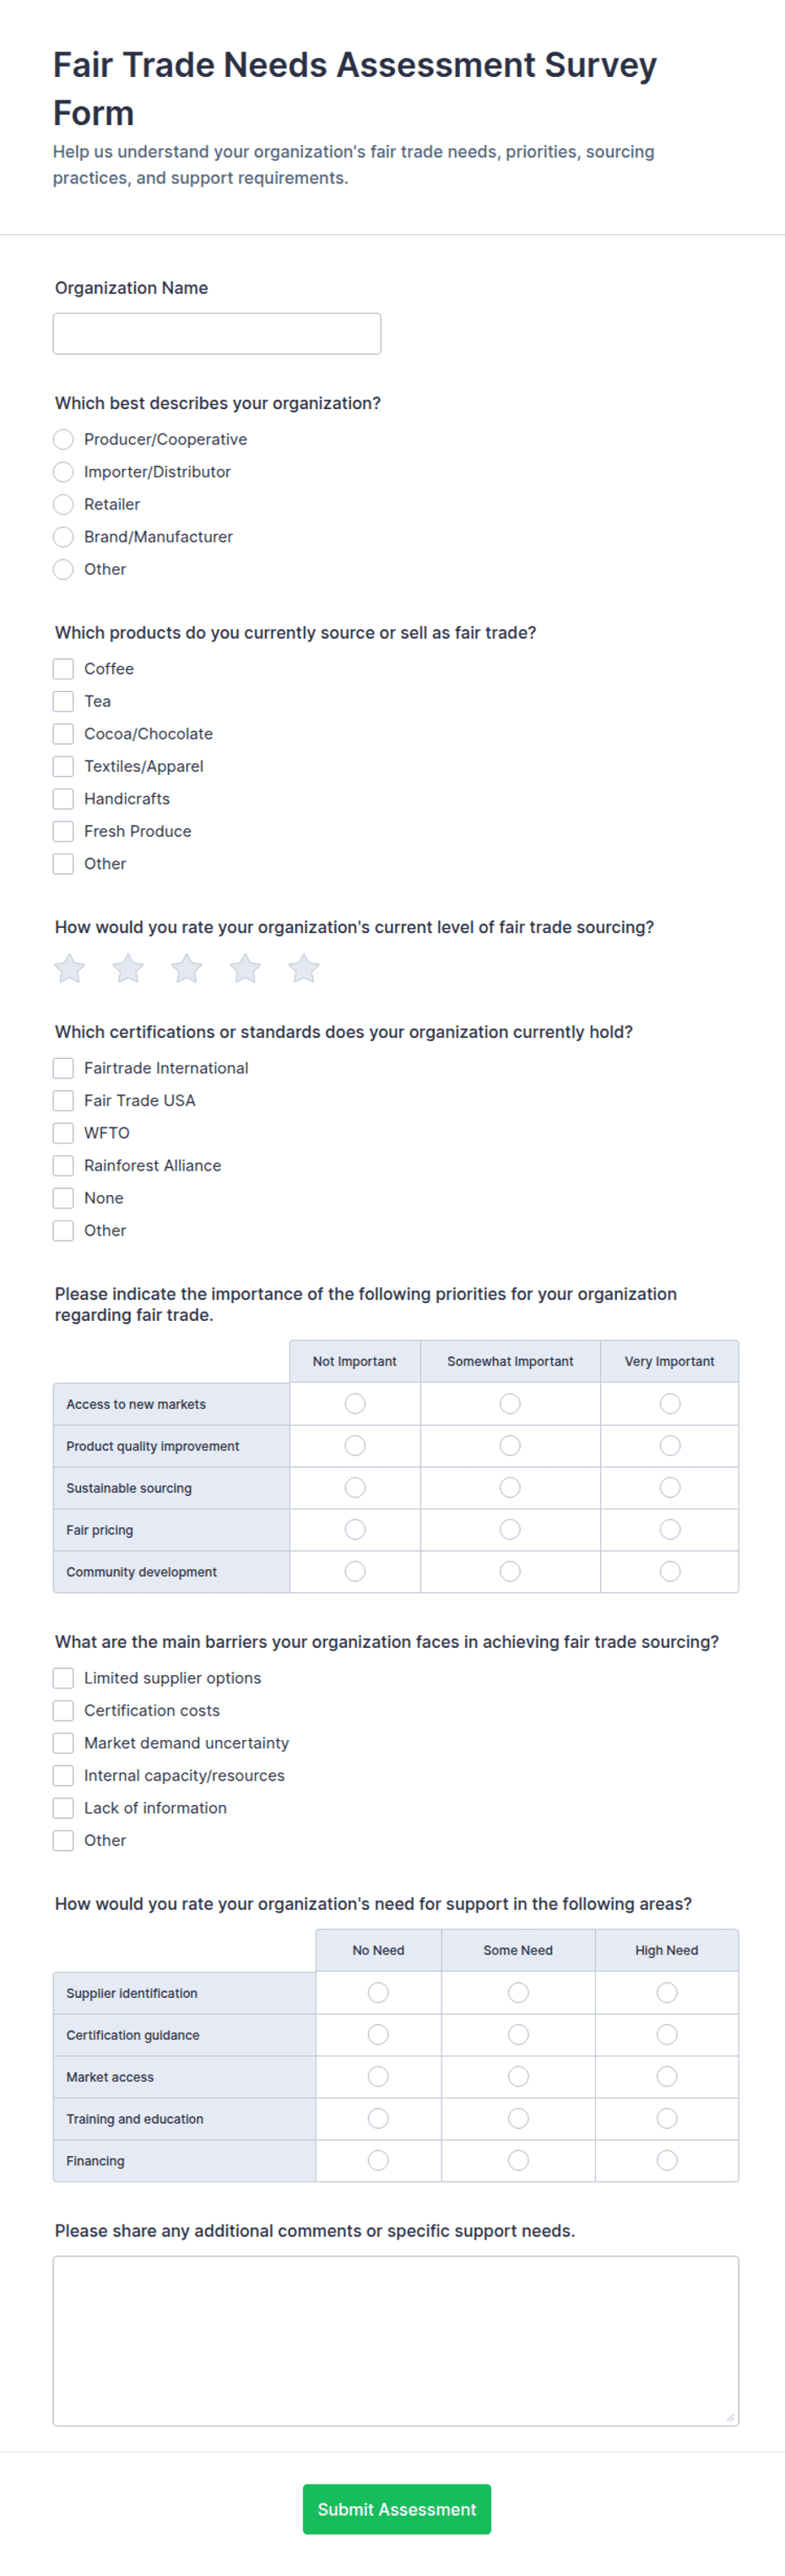Check the Coffee product option
The height and width of the screenshot is (2576, 785).
pyautogui.click(x=63, y=669)
